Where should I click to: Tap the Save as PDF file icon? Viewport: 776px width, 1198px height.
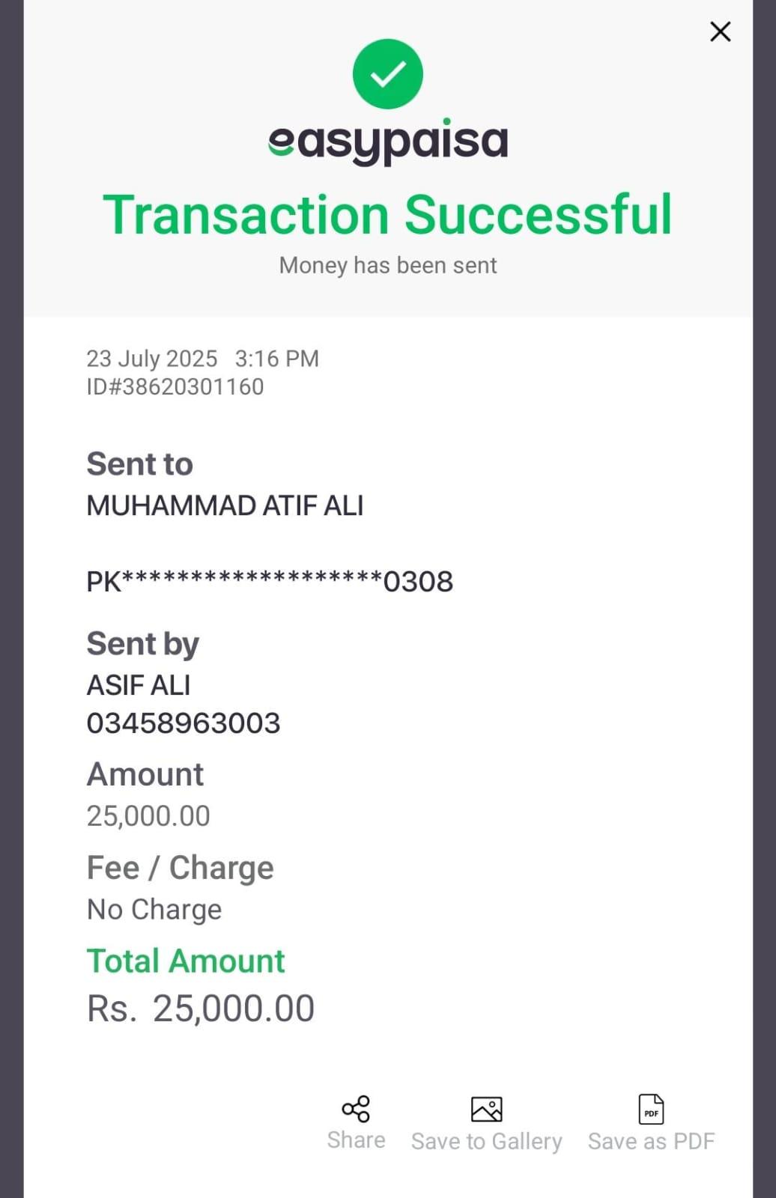tap(651, 1109)
